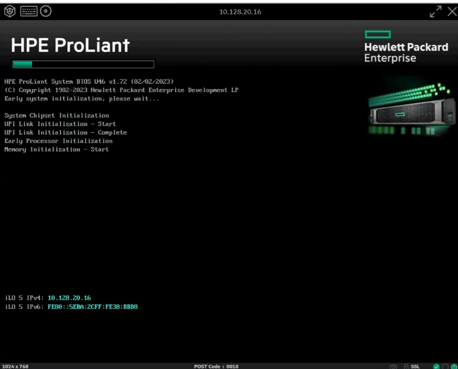This screenshot has width=458, height=369.
Task: Click the HPE ProLiant heading
Action: (70, 45)
